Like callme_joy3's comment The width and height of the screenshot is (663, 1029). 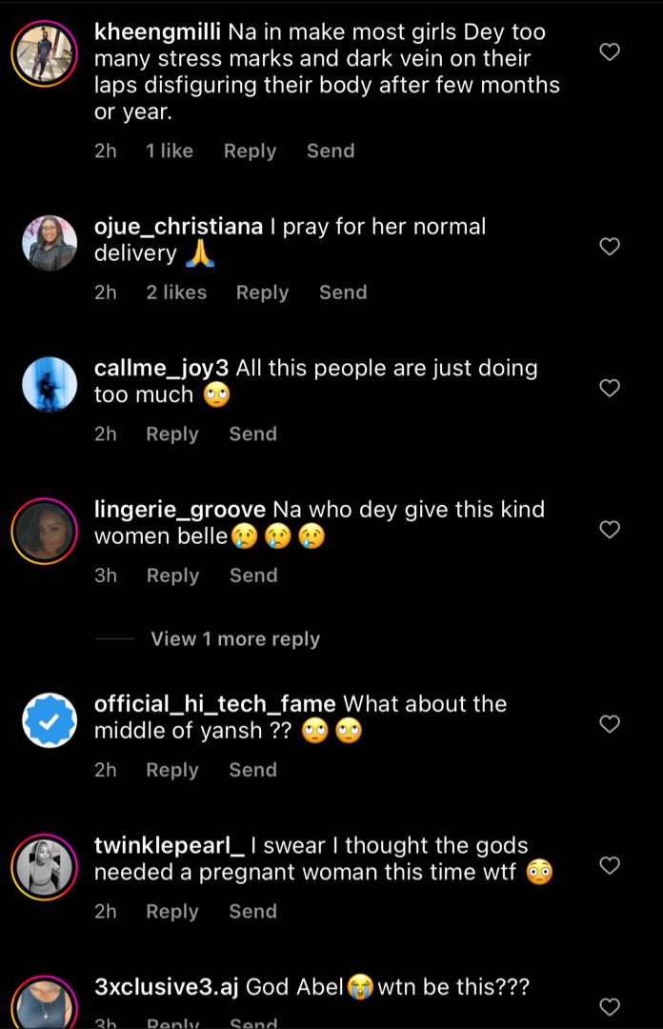(610, 388)
